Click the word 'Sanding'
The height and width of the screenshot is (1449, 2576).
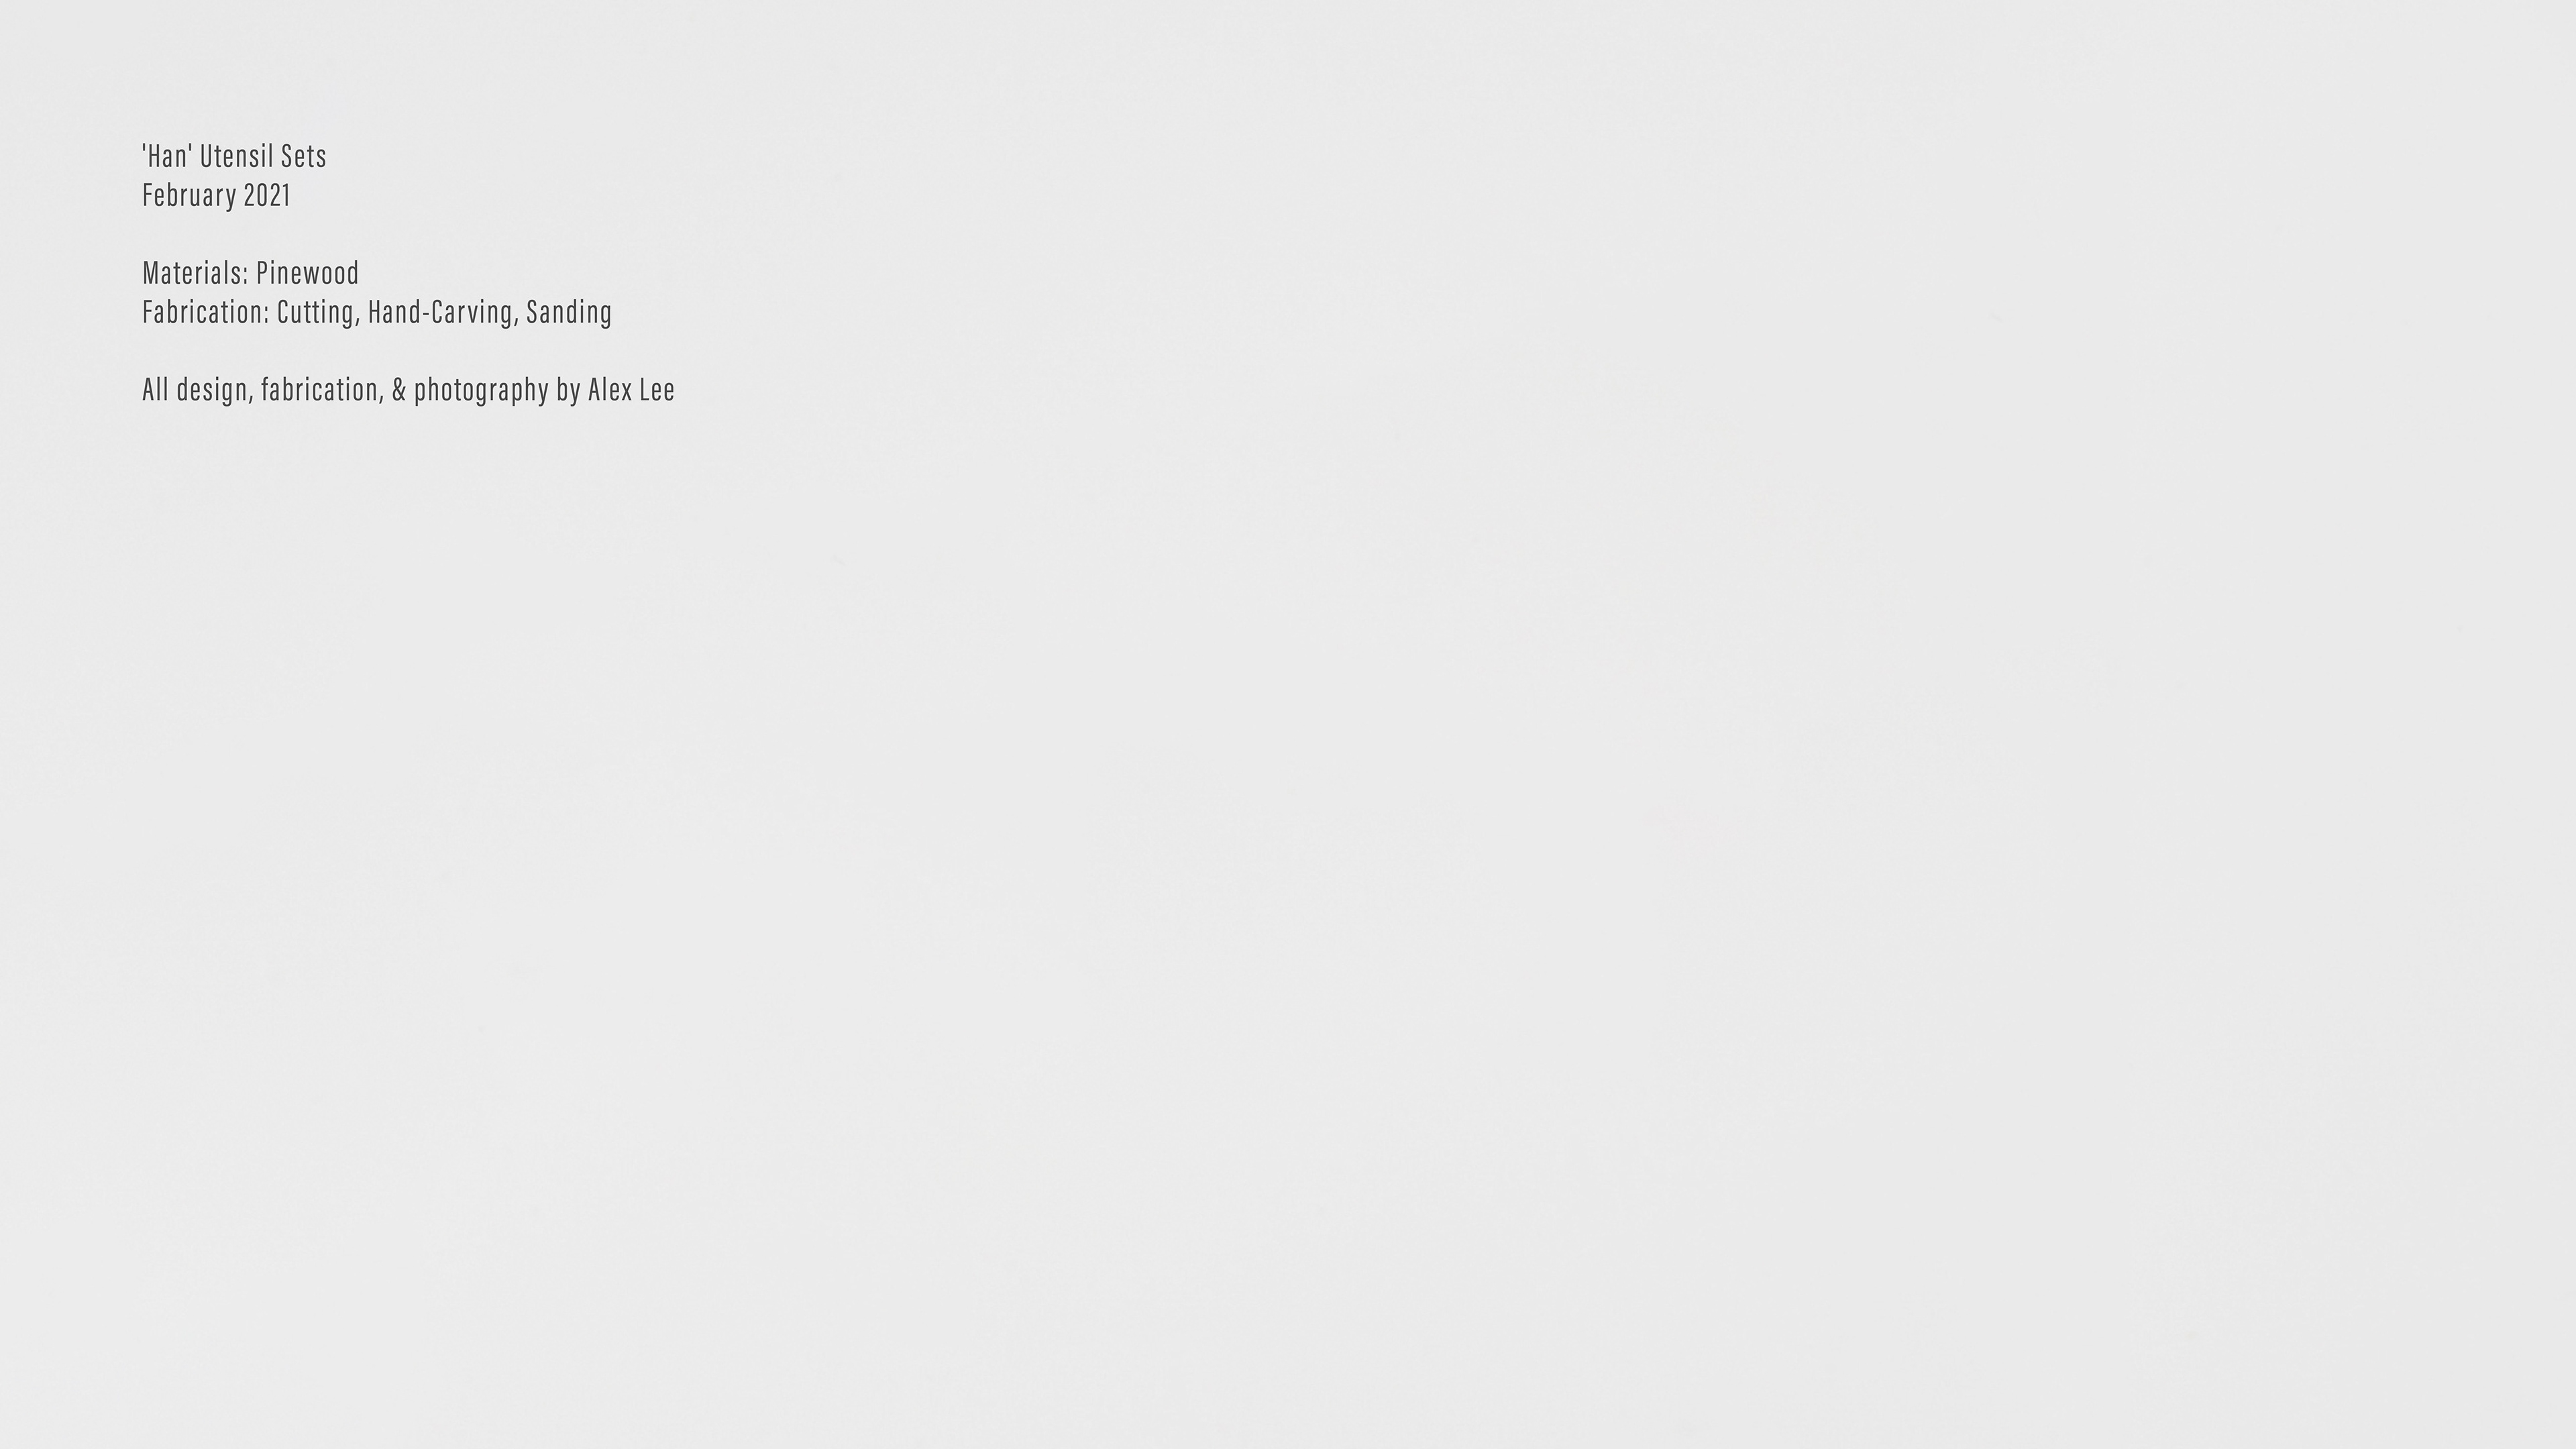point(569,313)
